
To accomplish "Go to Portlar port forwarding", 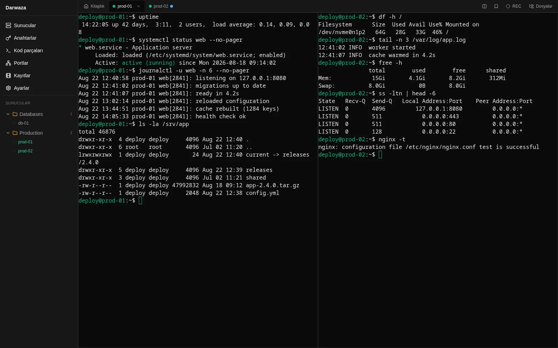I will [39, 63].
